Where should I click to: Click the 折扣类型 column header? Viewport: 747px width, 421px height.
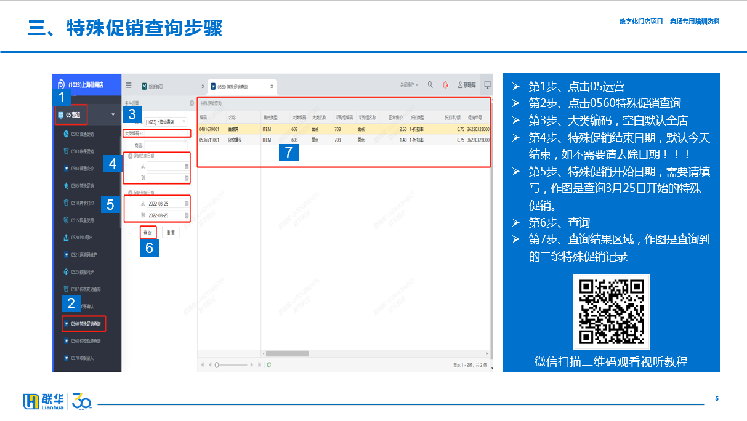click(422, 117)
